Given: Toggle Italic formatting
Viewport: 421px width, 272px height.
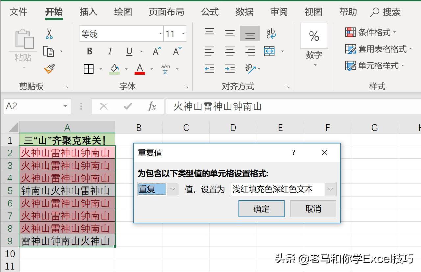Looking at the screenshot, I should 110,51.
